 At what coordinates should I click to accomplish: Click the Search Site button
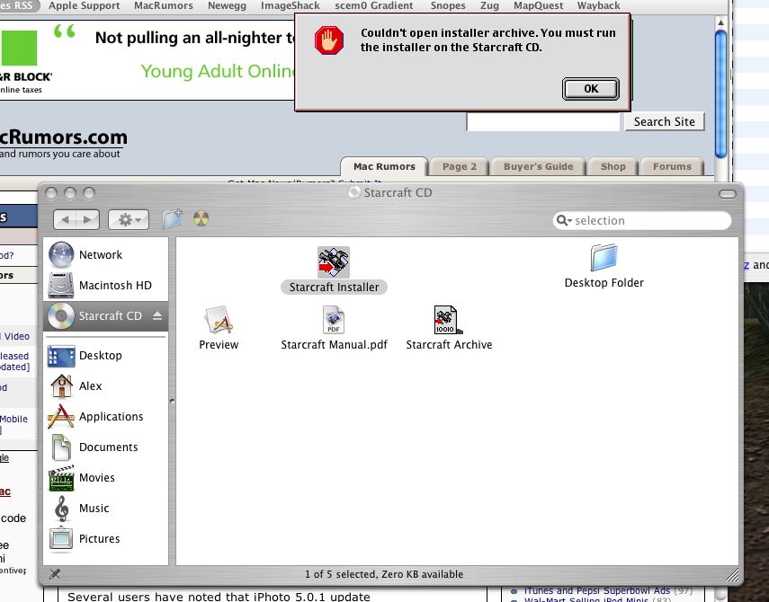664,121
